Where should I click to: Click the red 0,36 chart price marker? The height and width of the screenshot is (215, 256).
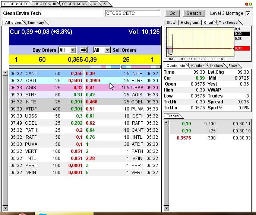(x=242, y=48)
